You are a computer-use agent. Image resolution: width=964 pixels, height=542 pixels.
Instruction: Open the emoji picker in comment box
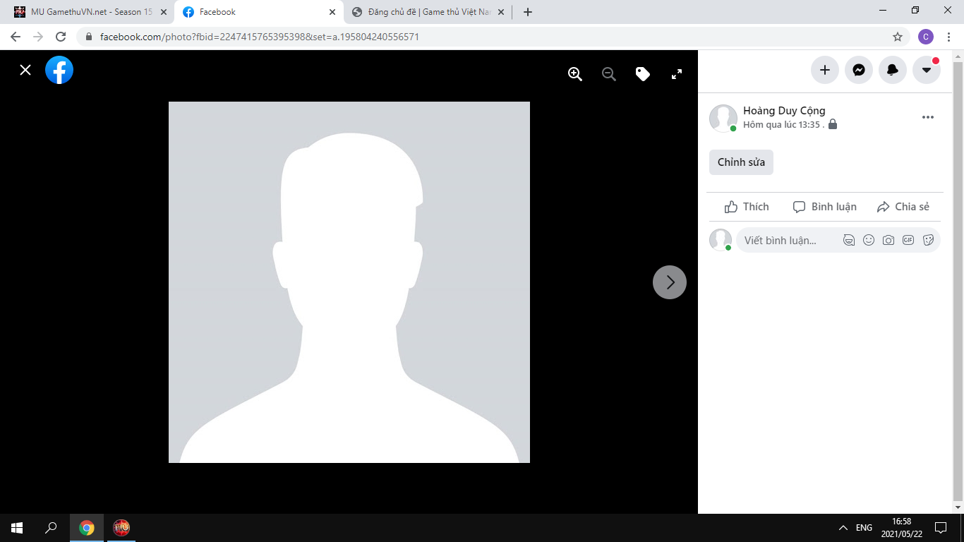(869, 240)
